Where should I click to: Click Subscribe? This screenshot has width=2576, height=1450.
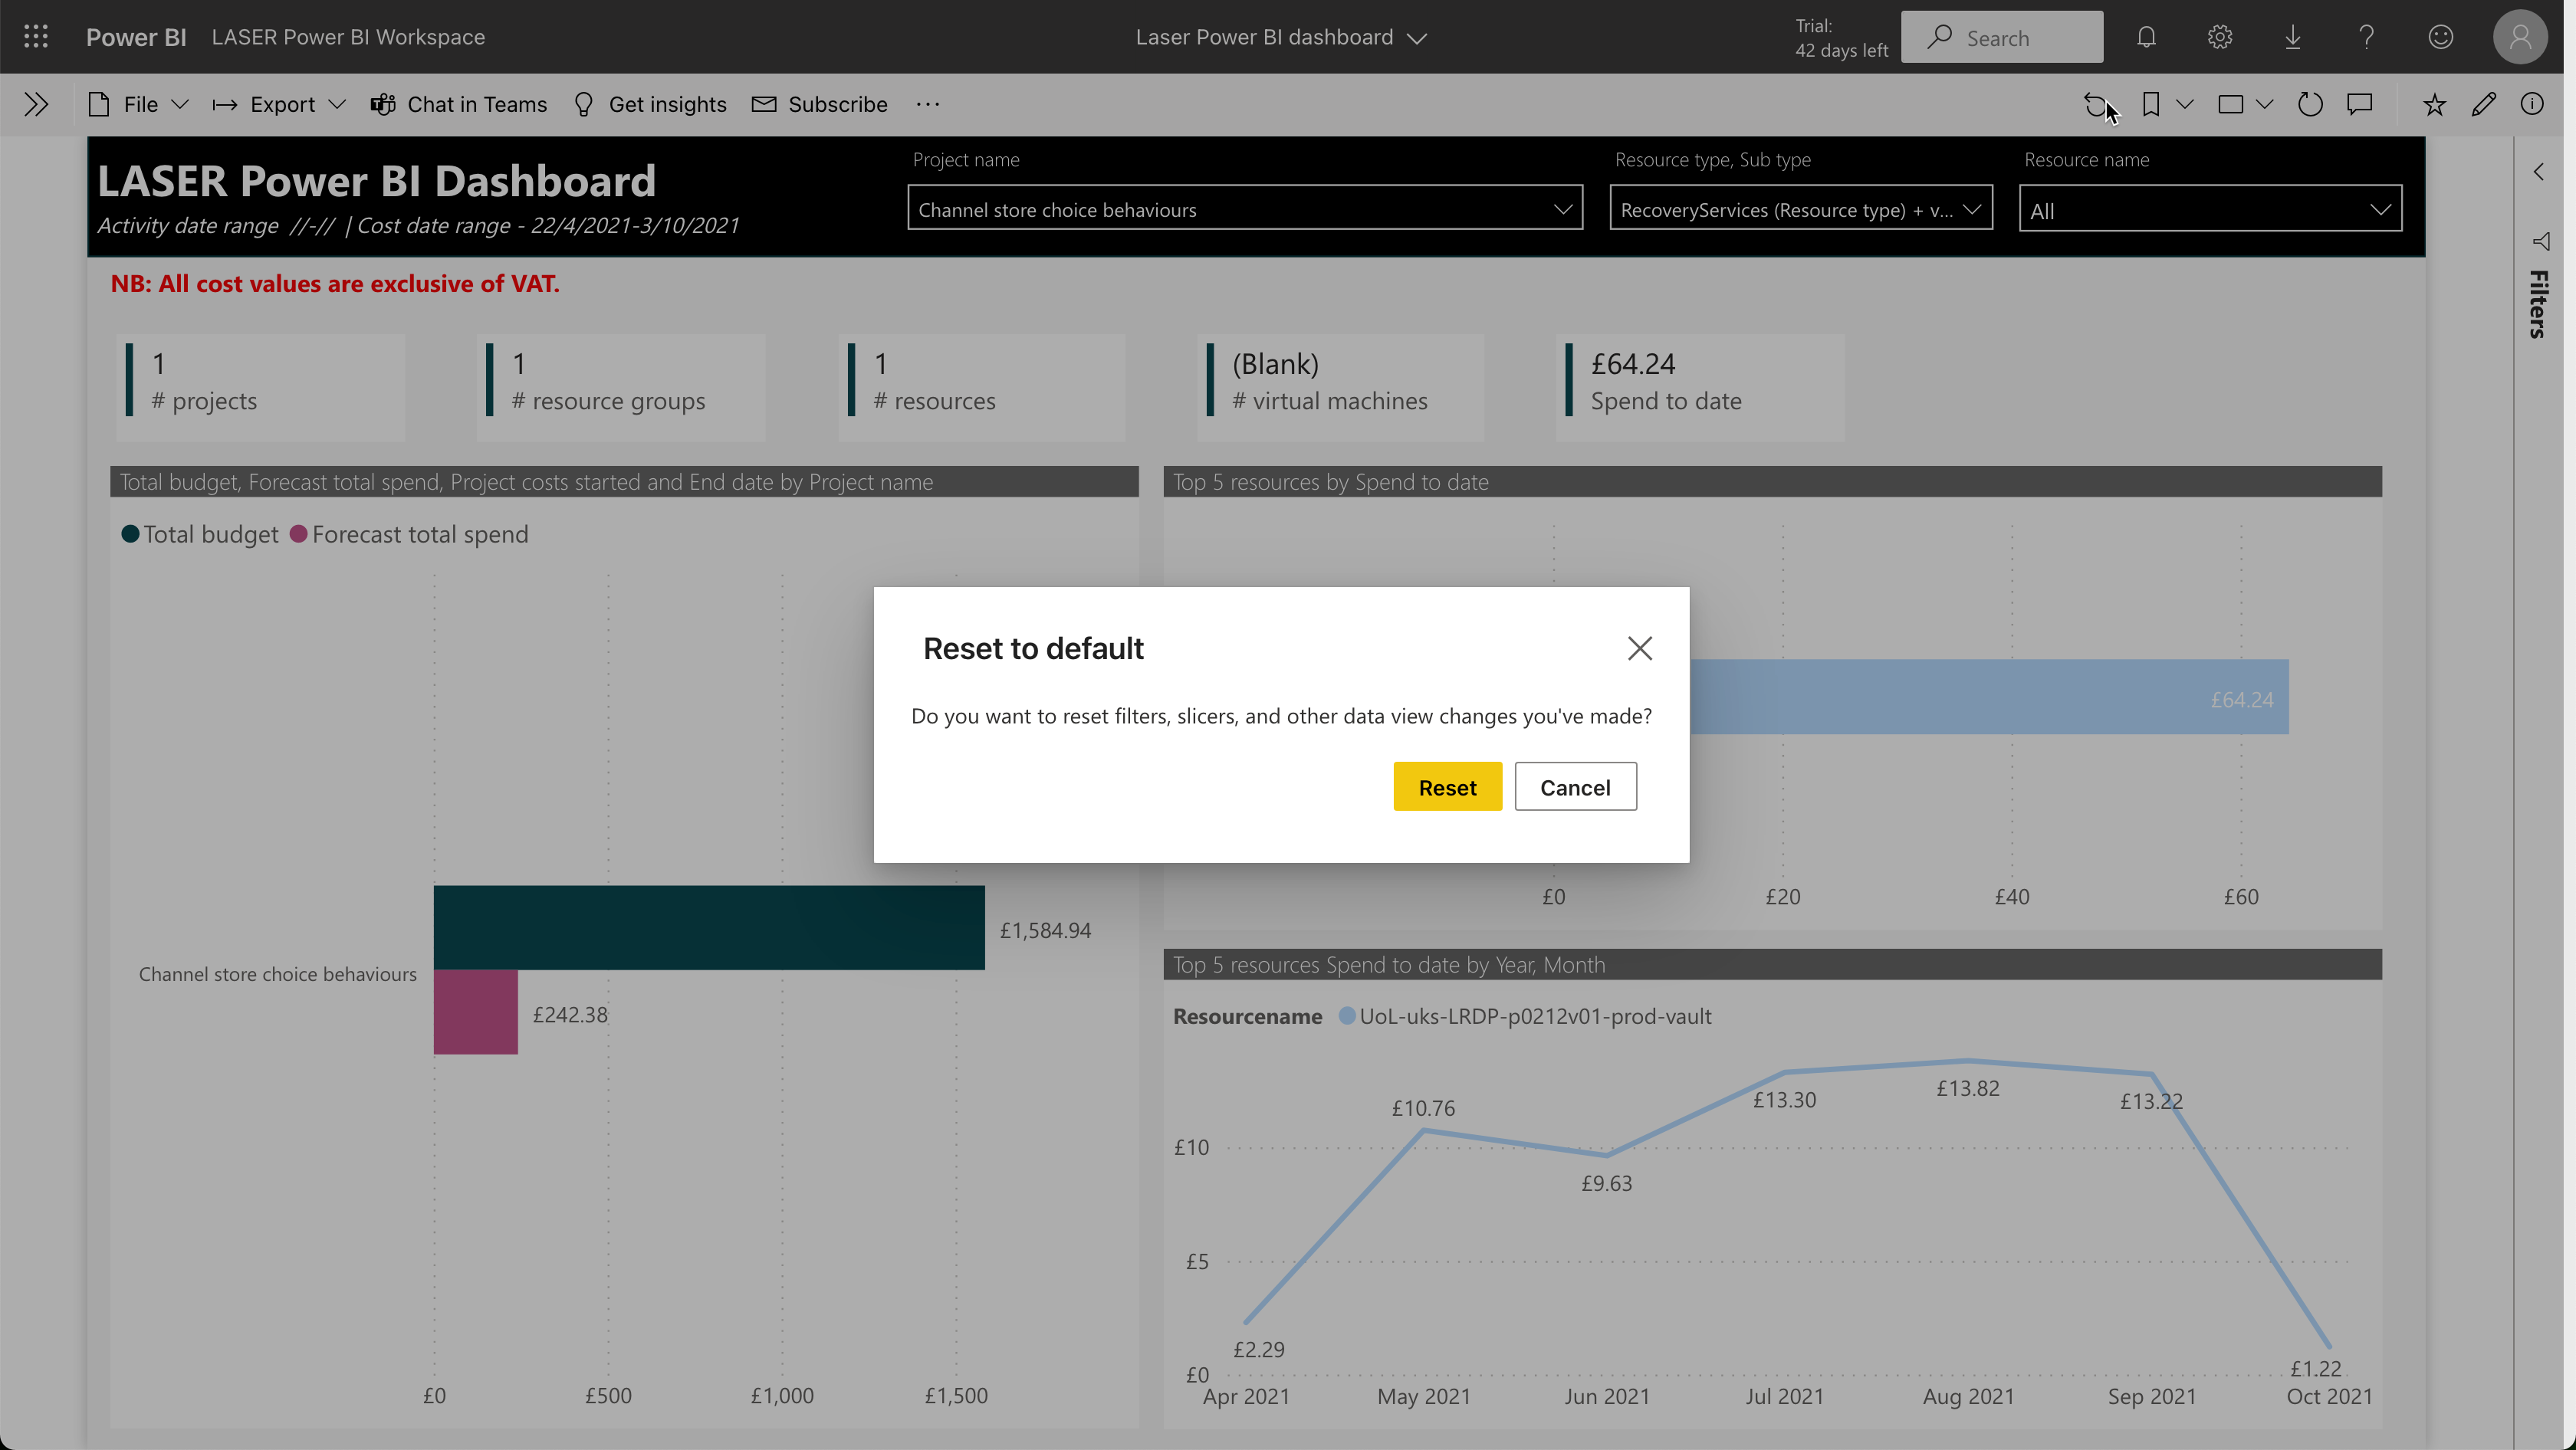(x=820, y=104)
